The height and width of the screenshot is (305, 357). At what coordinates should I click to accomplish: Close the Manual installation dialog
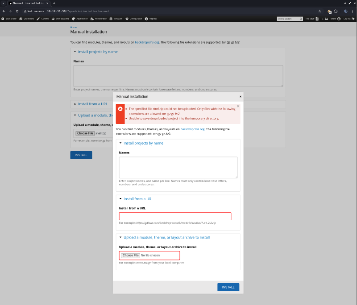(240, 96)
